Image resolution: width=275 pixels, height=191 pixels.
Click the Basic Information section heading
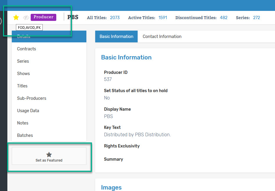coord(126,57)
